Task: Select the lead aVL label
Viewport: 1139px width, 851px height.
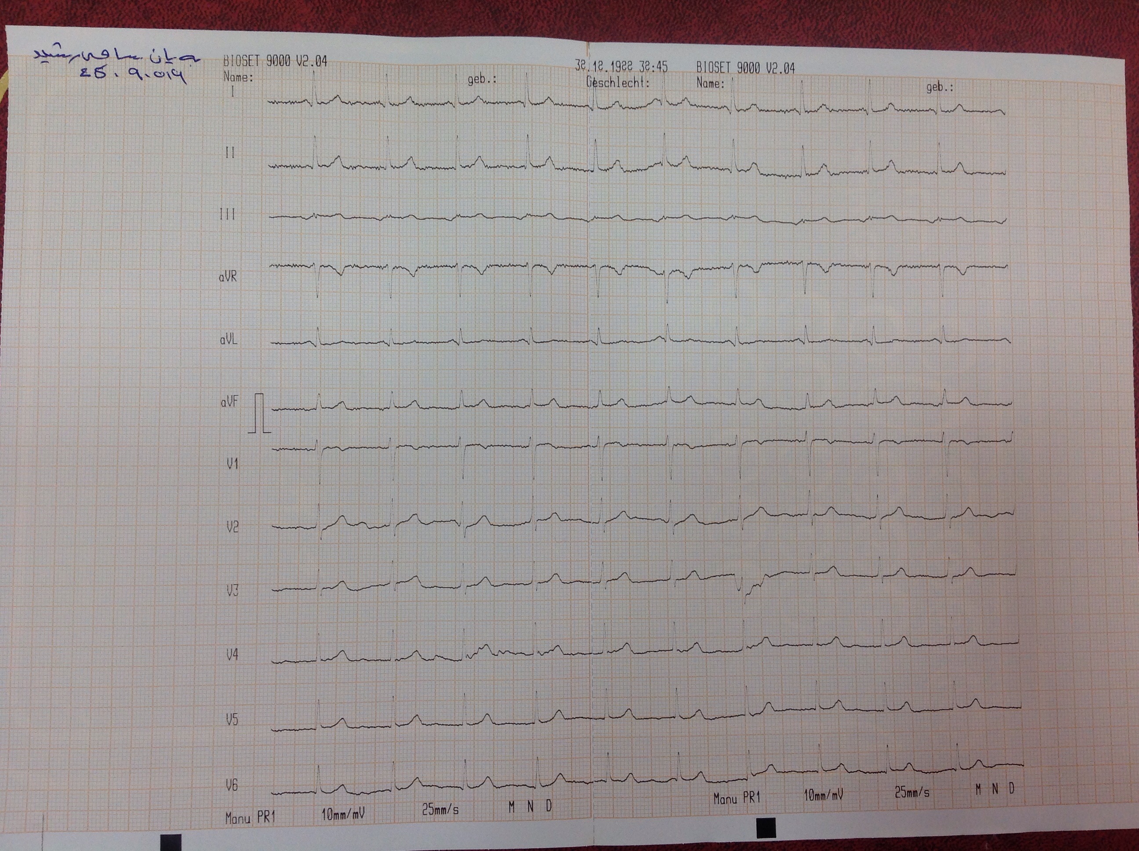Action: tap(229, 340)
